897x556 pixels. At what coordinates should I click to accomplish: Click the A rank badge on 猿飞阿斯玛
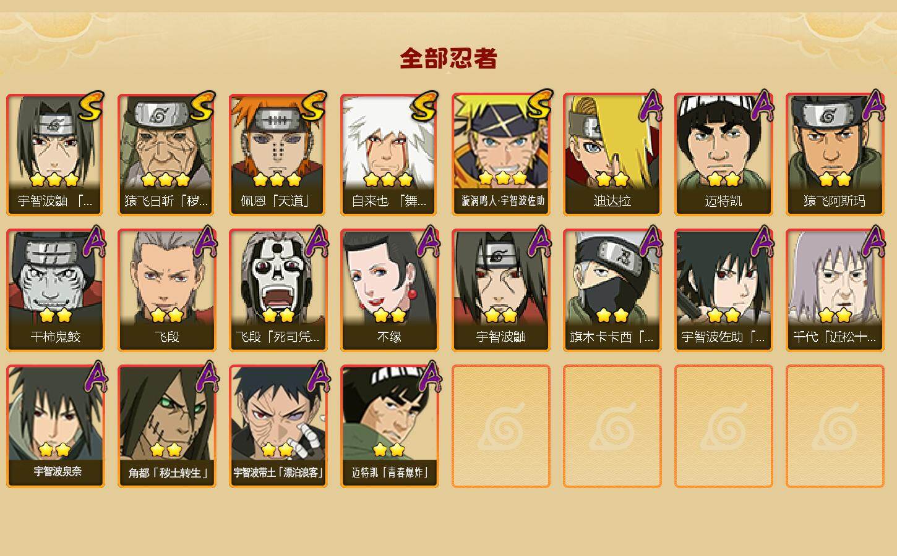click(x=872, y=106)
